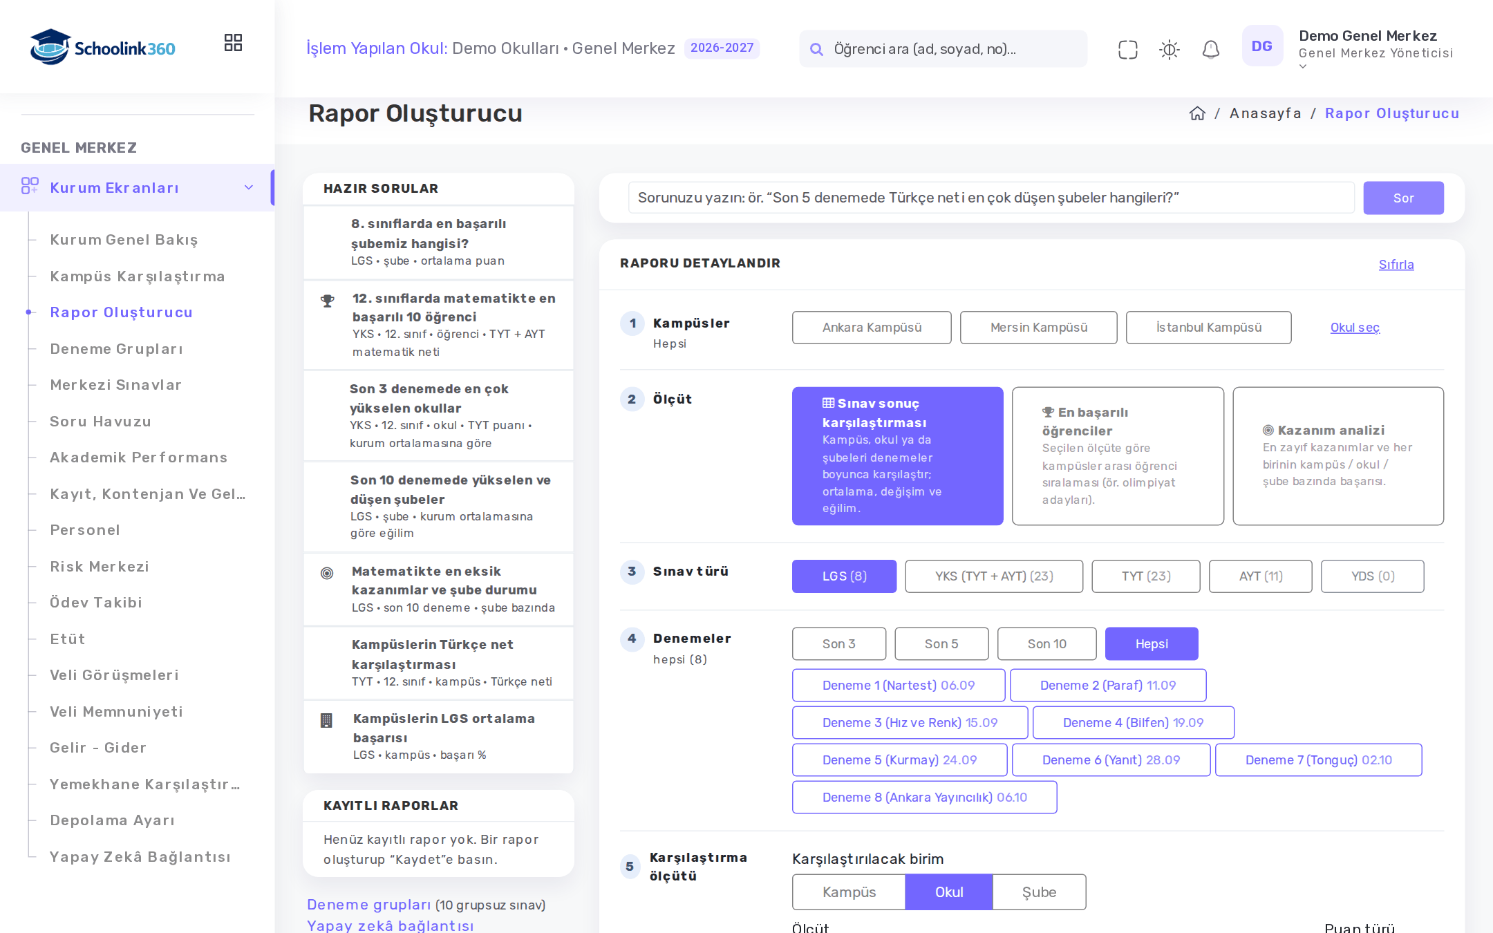Expand the Demo Genel Merkez user dropdown
The width and height of the screenshot is (1493, 933).
tap(1302, 67)
